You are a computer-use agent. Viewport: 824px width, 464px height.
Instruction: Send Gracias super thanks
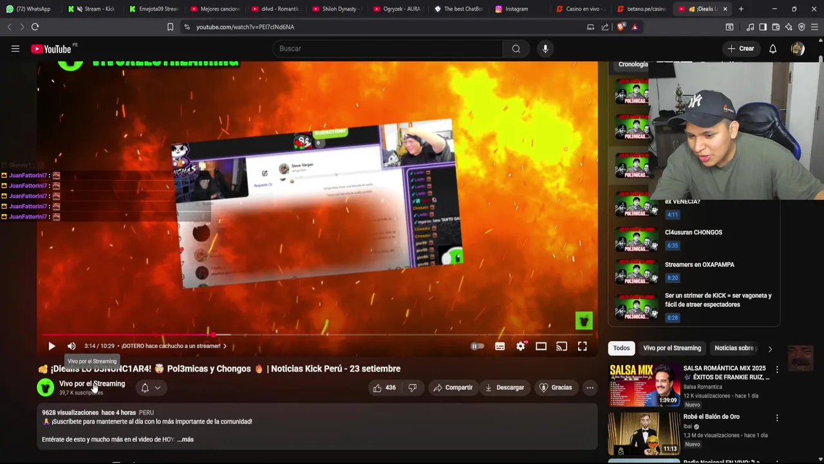point(556,387)
